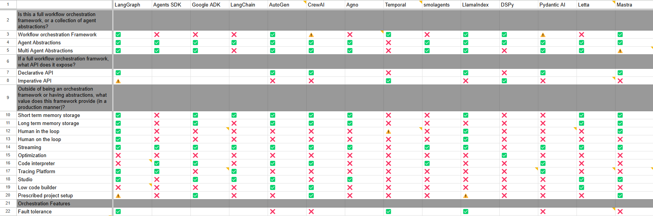Screen dimensions: 653x216
Task: Select the 'Fault tolerance' row label
Action: point(64,211)
